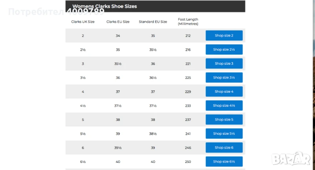The image size is (315, 170).
Task: Click the Shop size 2 button
Action: click(224, 36)
